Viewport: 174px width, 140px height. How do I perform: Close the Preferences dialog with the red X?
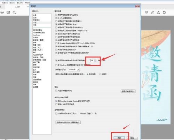tap(137, 6)
